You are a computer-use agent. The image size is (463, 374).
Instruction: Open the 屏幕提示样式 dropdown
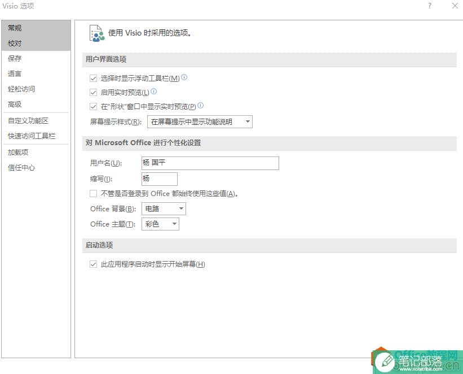click(200, 122)
